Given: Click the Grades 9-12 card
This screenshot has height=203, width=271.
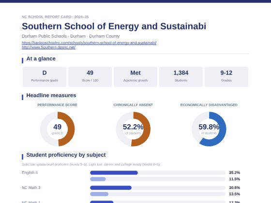Looking at the screenshot, I should [226, 77].
